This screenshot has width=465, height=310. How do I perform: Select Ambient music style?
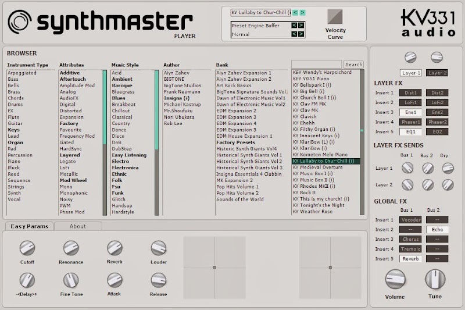click(x=122, y=79)
